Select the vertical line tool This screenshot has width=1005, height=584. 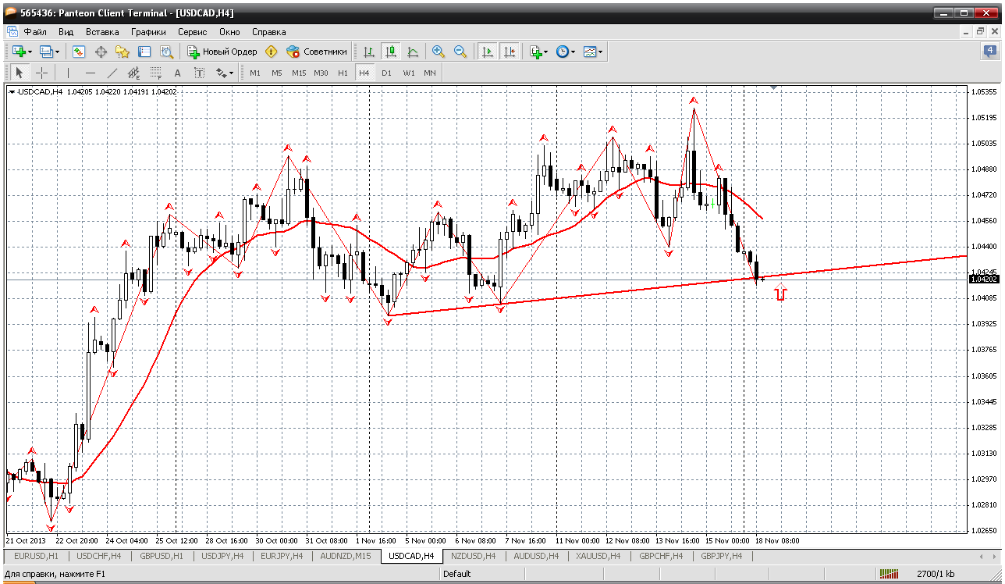pos(68,73)
